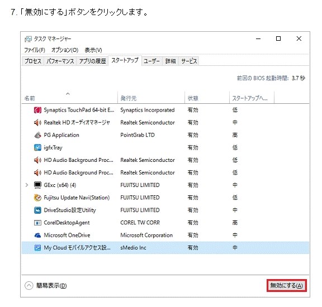Select the CorelDesktopAgent row name
The width and height of the screenshot is (322, 307).
coord(67,223)
